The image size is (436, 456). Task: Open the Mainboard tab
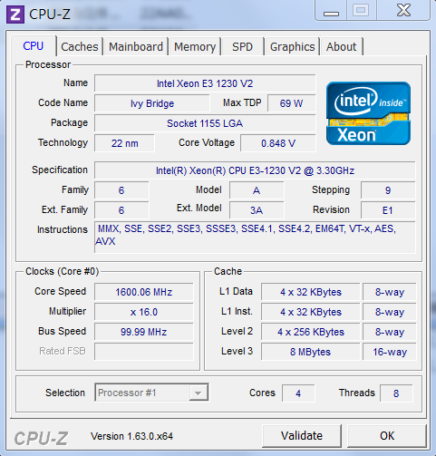[136, 46]
